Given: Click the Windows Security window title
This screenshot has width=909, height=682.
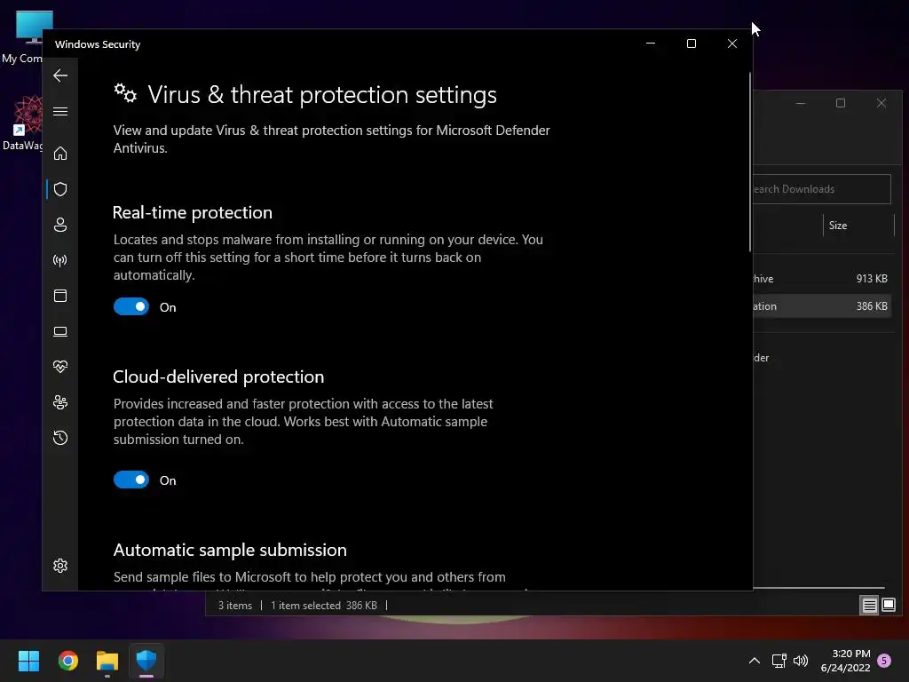Looking at the screenshot, I should point(98,44).
